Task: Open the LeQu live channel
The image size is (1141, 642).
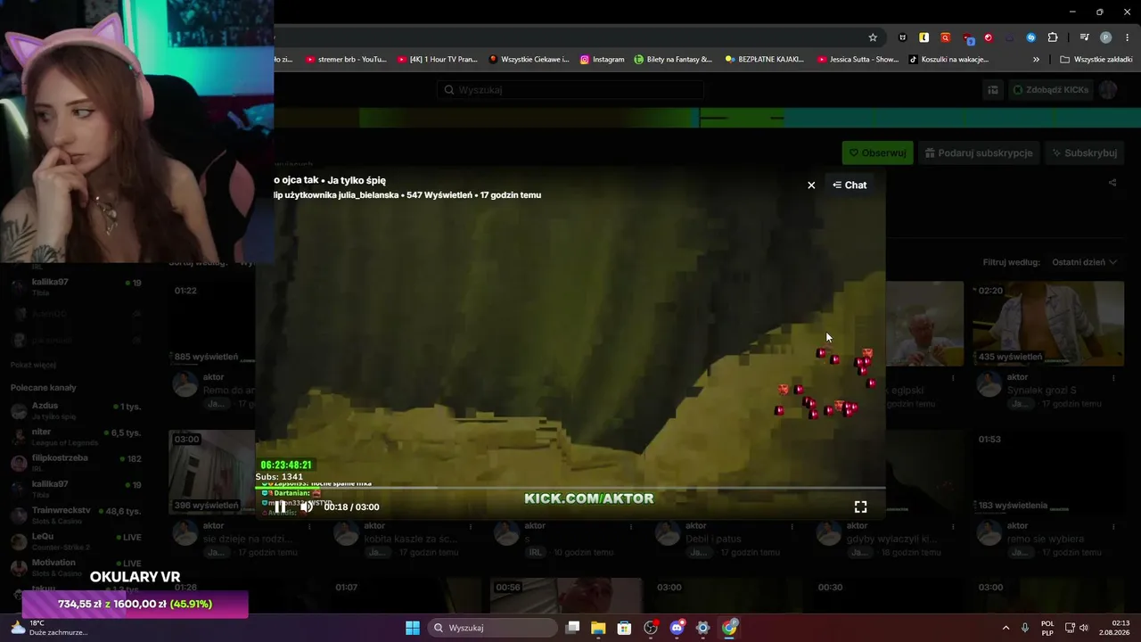Action: coord(75,541)
